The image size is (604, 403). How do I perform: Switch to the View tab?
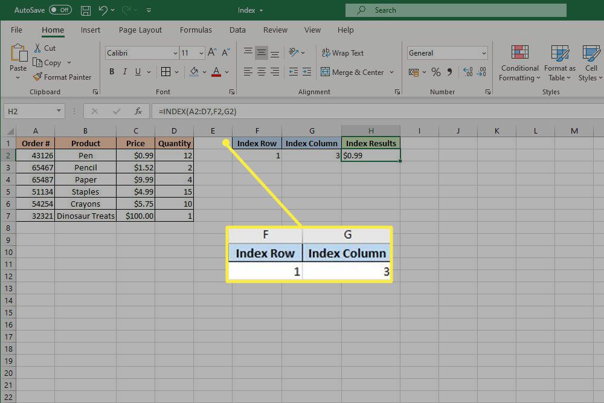(312, 30)
